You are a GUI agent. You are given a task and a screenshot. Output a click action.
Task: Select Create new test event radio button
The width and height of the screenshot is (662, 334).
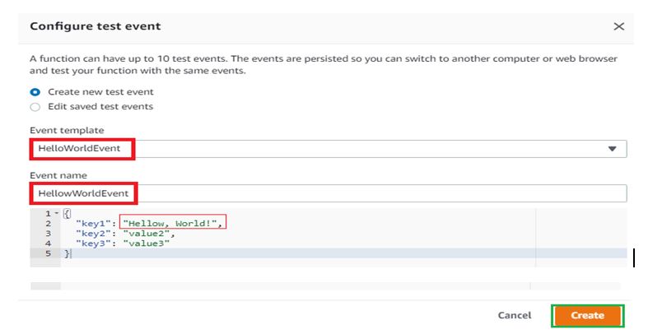pos(35,92)
